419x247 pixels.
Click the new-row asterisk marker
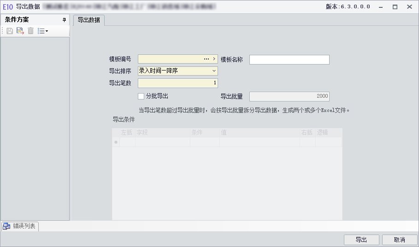[x=116, y=142]
